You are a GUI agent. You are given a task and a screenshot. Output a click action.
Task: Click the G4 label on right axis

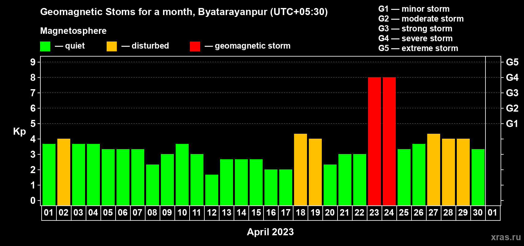512,77
